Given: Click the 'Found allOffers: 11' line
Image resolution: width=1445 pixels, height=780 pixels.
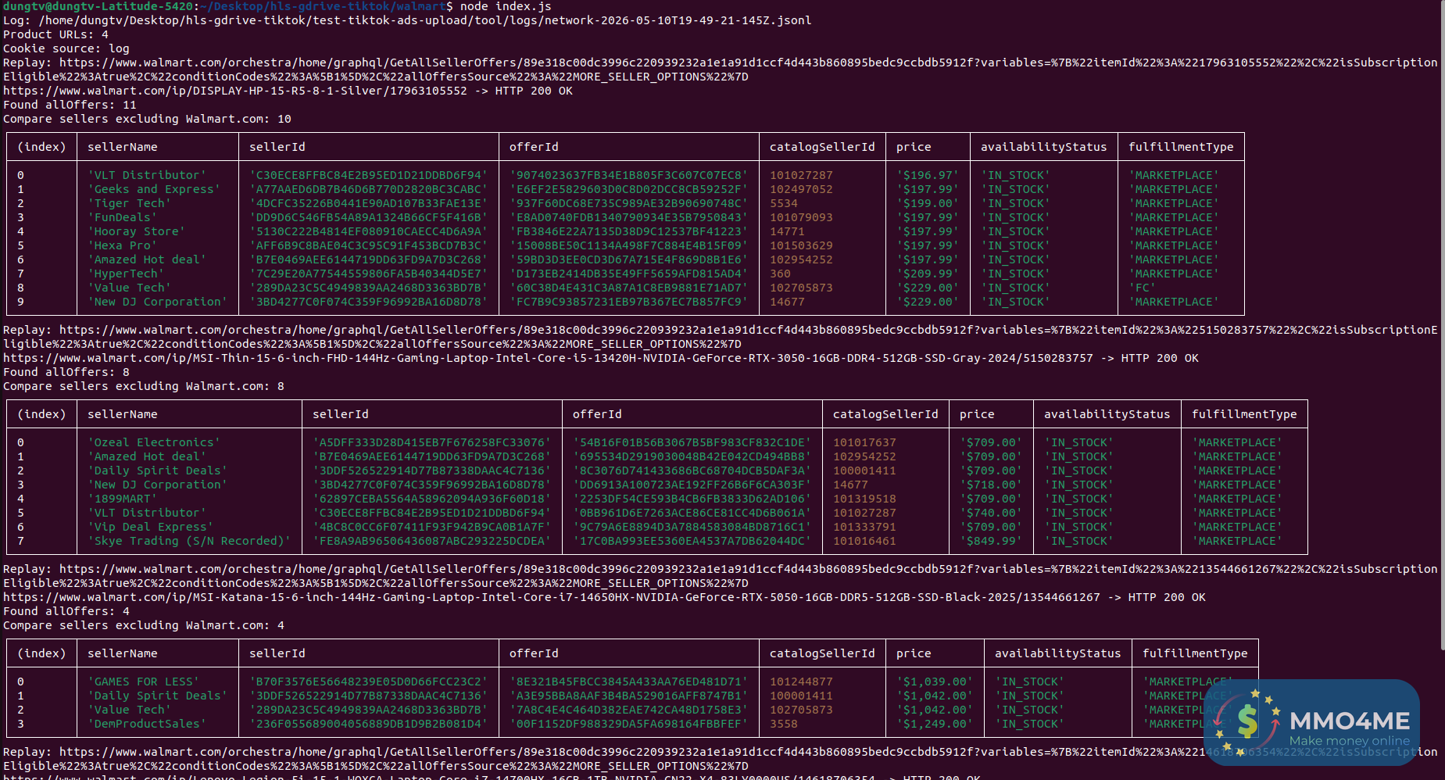Looking at the screenshot, I should coord(70,105).
